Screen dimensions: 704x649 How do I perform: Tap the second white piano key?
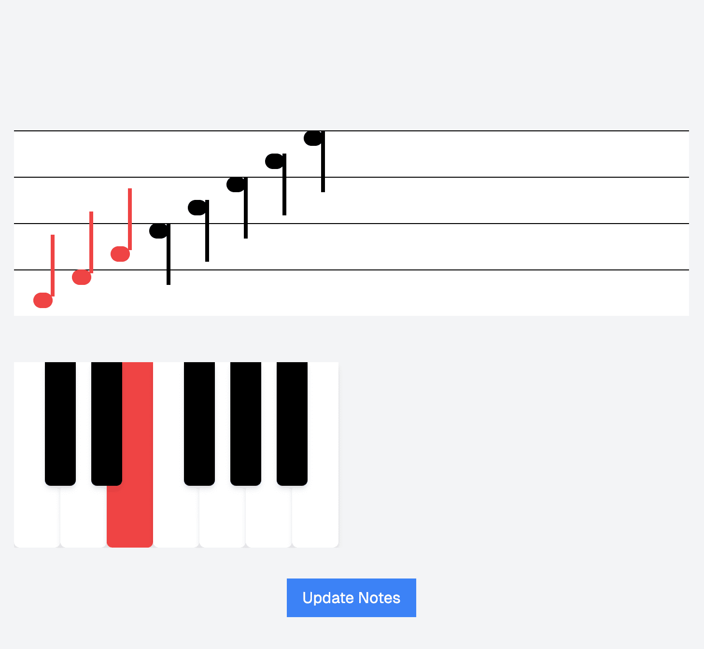[83, 517]
